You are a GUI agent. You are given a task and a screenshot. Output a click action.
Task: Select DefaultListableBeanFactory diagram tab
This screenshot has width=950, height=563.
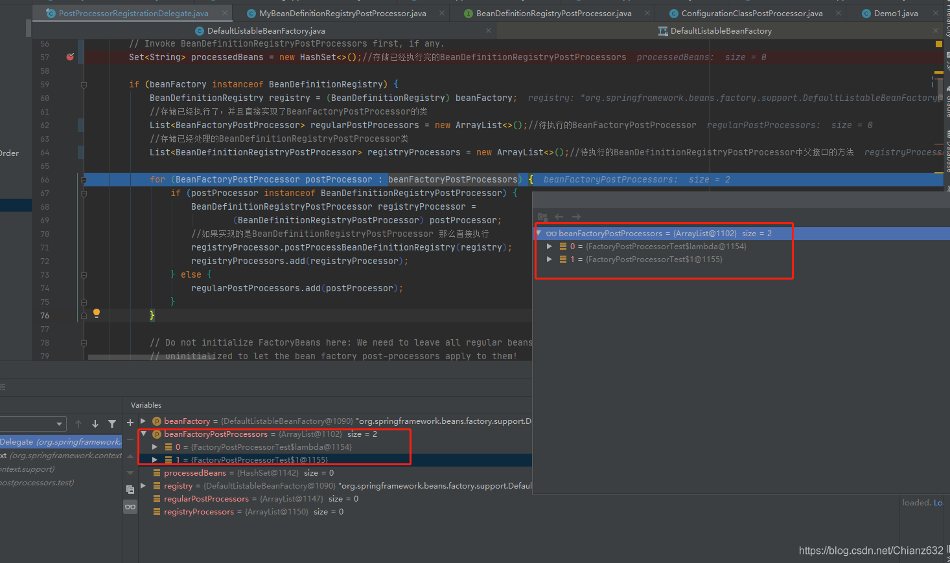[721, 30]
